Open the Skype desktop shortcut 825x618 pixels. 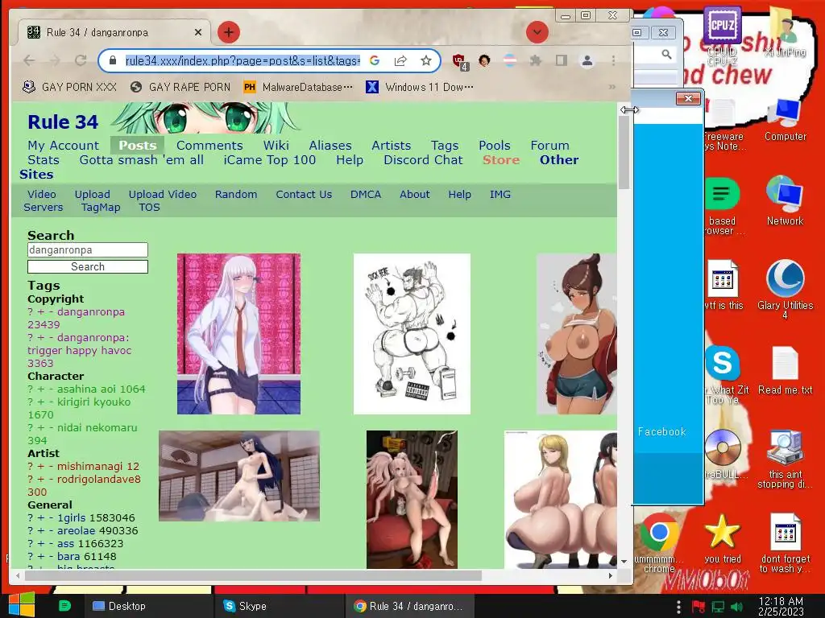pos(723,374)
